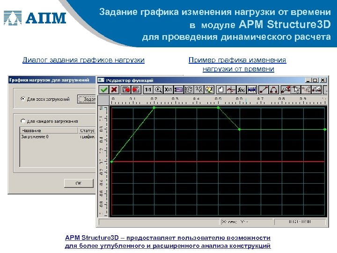Click the dotted points delete icon
The width and height of the screenshot is (337, 253).
click(x=306, y=89)
